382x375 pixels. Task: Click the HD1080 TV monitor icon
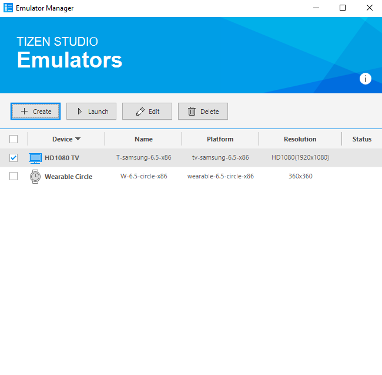click(35, 158)
